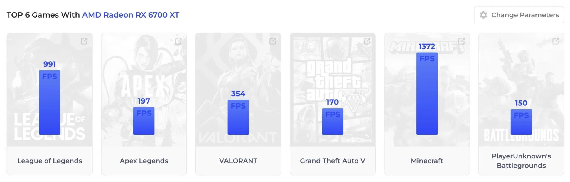Viewport: 570px width, 182px height.
Task: Open the Minecraft game card thumbnail
Action: click(x=427, y=90)
